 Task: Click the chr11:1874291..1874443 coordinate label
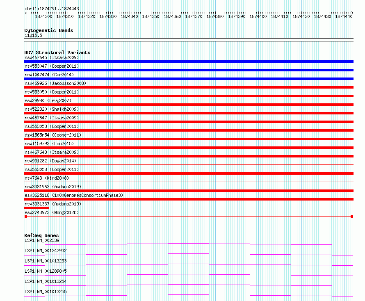point(52,9)
